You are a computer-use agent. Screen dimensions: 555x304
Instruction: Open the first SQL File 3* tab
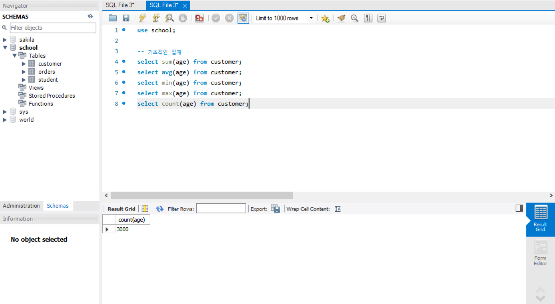120,5
